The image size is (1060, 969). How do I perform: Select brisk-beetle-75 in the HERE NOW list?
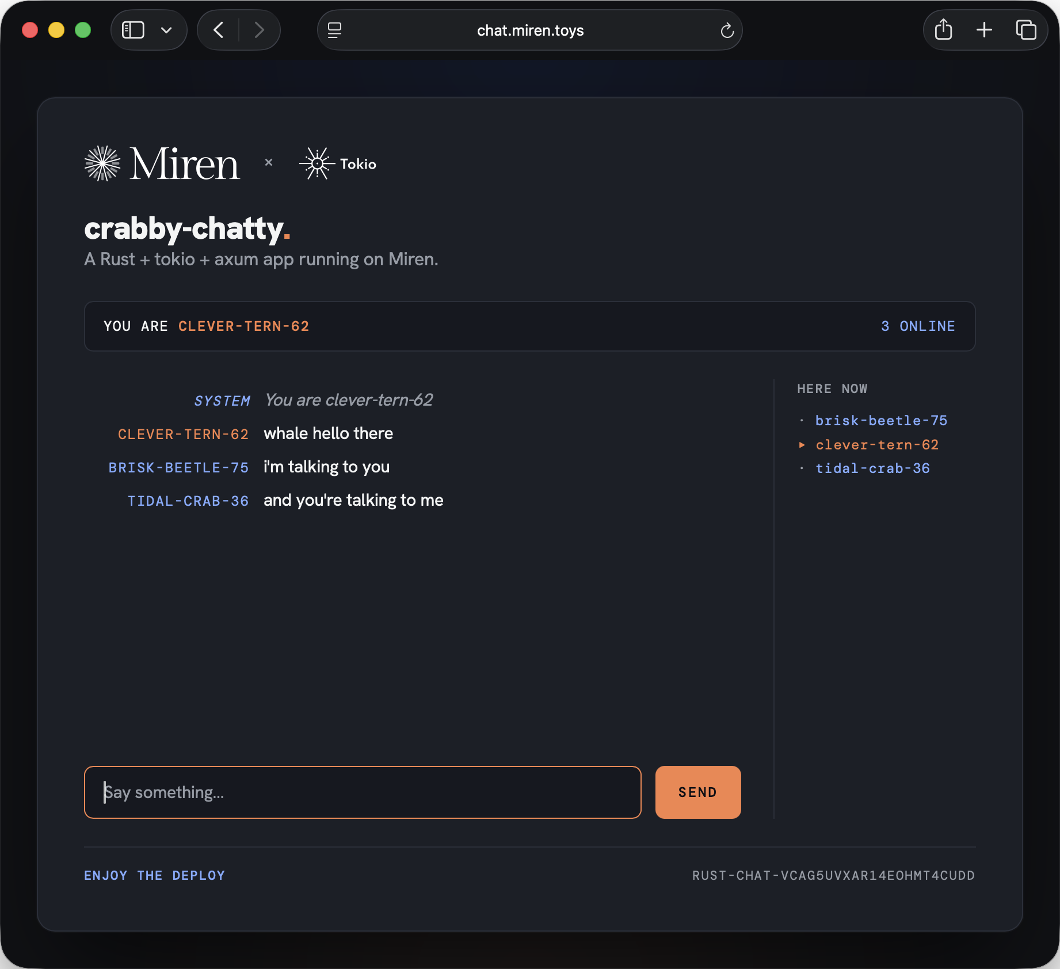pos(880,421)
